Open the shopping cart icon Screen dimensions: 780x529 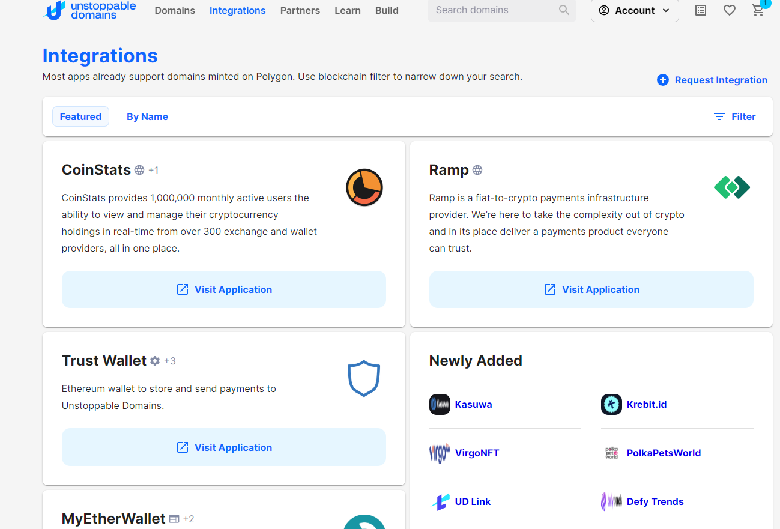click(x=758, y=11)
